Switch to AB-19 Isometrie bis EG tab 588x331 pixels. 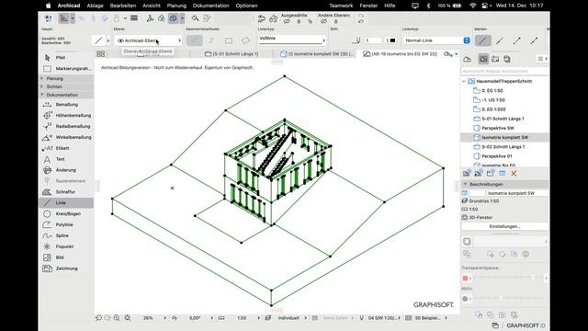pos(401,54)
